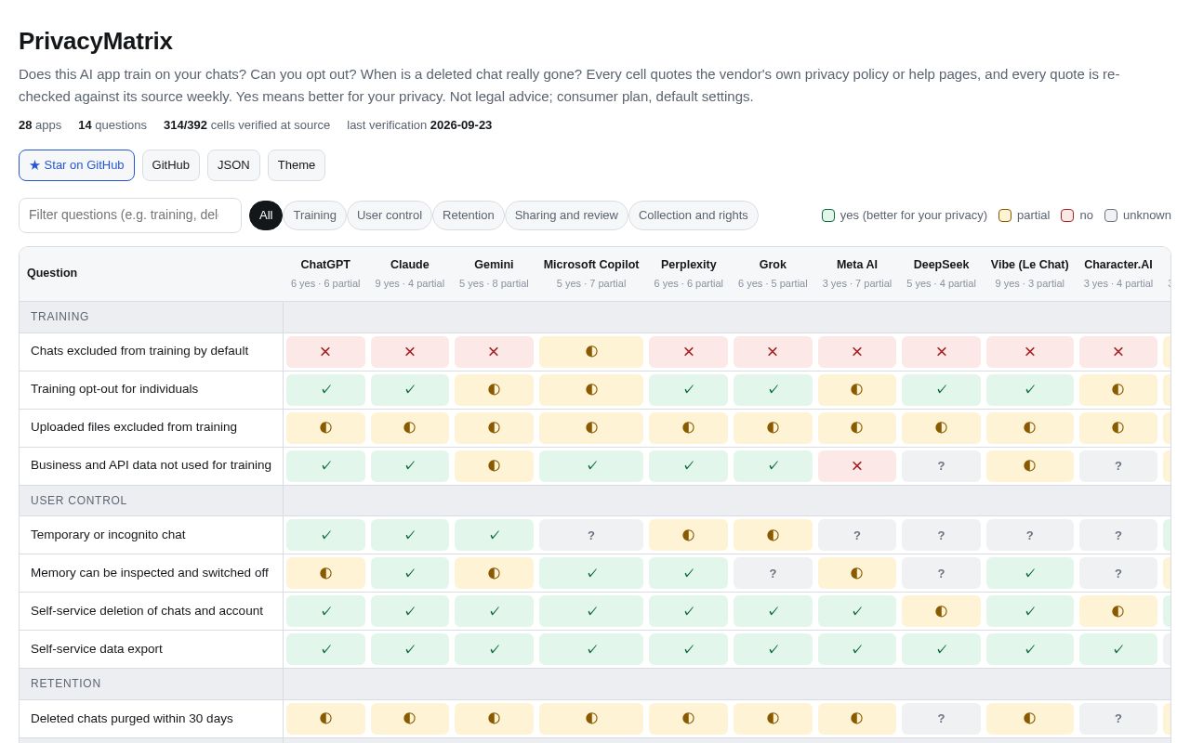Filter the matrix to Training questions
The image size is (1190, 743).
315,215
